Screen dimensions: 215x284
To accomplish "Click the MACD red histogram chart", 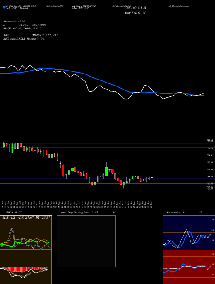I will (26, 267).
